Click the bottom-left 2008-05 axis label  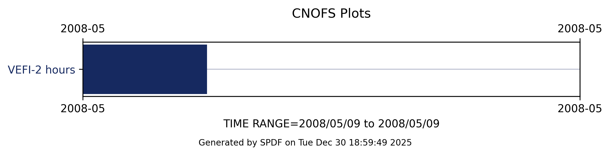[x=83, y=109]
